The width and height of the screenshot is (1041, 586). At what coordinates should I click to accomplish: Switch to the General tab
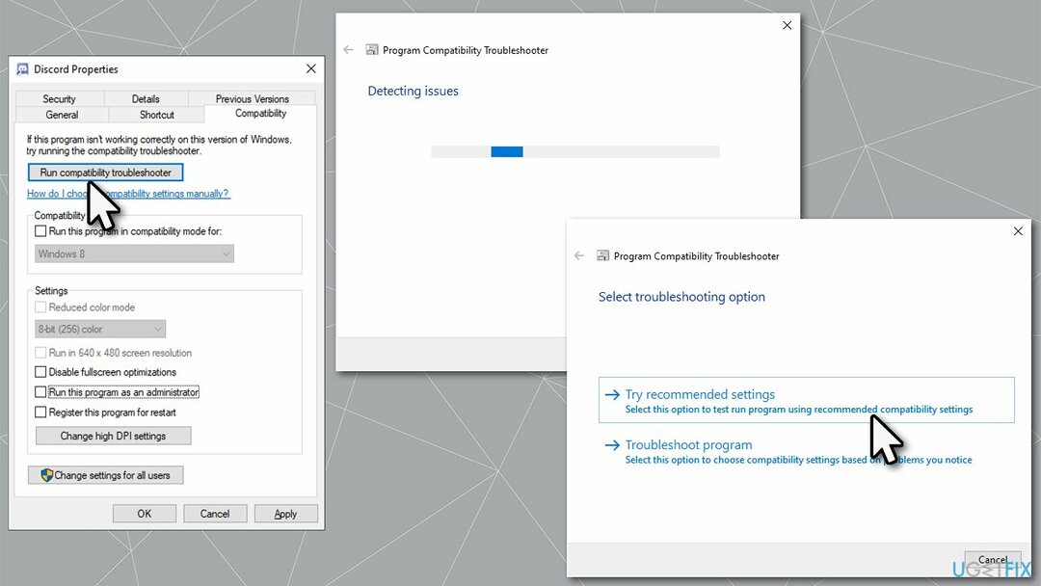[62, 115]
